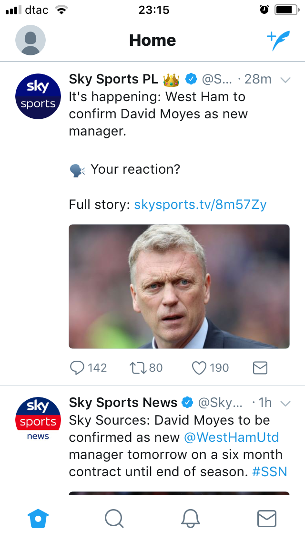This screenshot has height=542, width=305.
Task: Retweet the West Ham Moyes tweet
Action: pyautogui.click(x=139, y=368)
